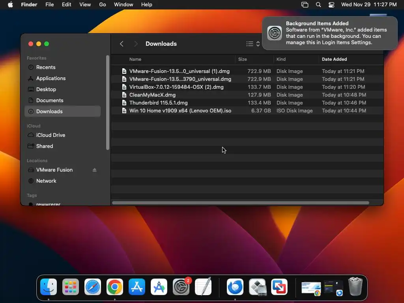Select Shared in the sidebar
Viewport: 404px width, 303px height.
62,146
